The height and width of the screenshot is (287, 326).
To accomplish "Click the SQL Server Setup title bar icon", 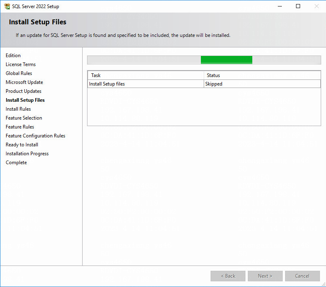I will point(7,6).
